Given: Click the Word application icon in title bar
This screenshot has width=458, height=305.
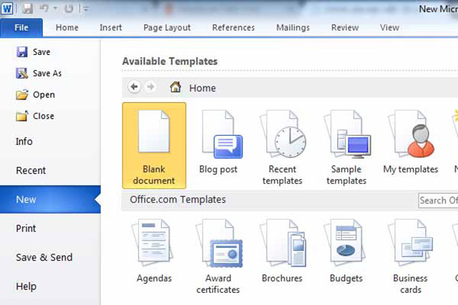Looking at the screenshot, I should pyautogui.click(x=7, y=9).
